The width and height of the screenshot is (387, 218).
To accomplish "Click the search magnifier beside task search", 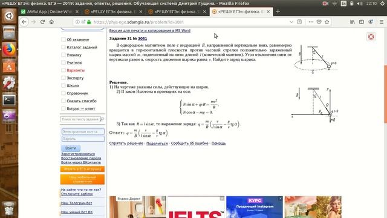I will tap(102, 119).
